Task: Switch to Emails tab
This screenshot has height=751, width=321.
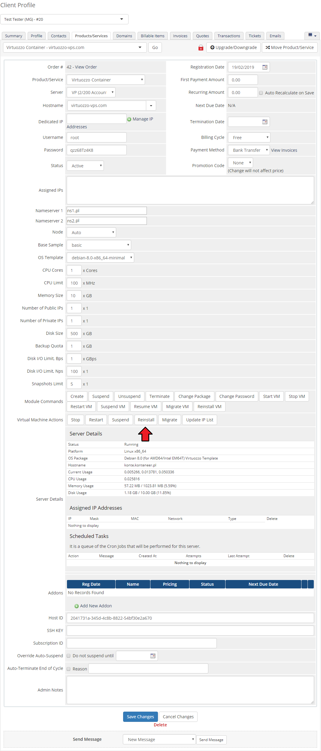Action: coord(275,36)
